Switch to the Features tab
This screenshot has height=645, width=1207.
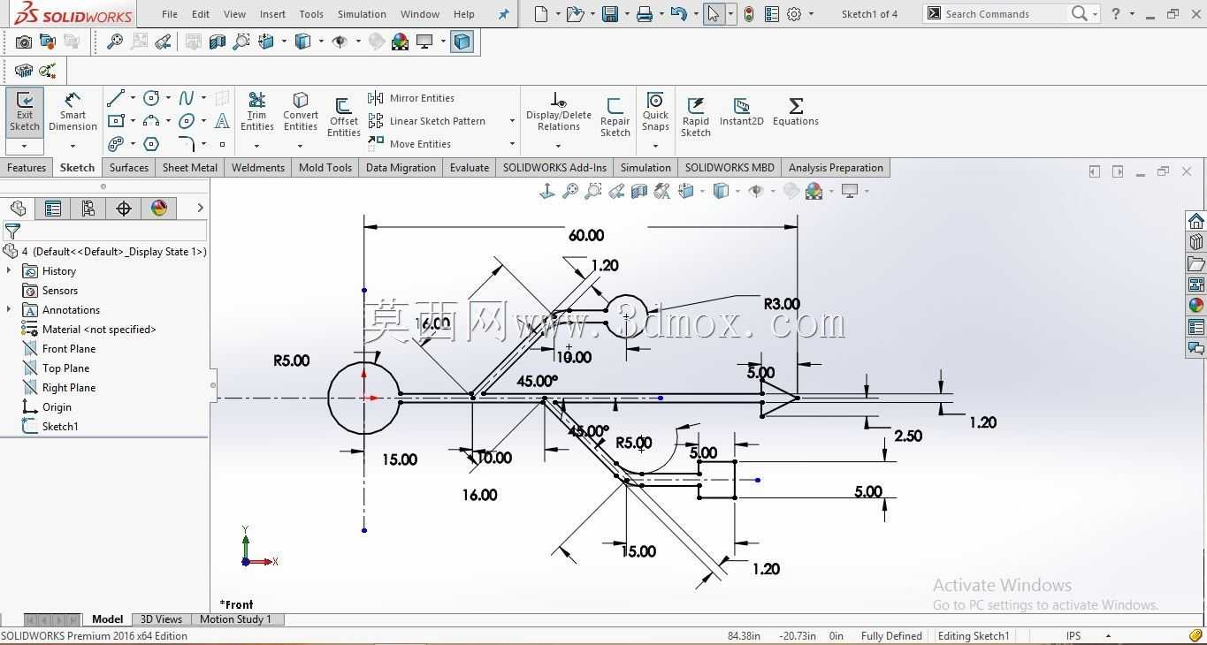pos(27,168)
